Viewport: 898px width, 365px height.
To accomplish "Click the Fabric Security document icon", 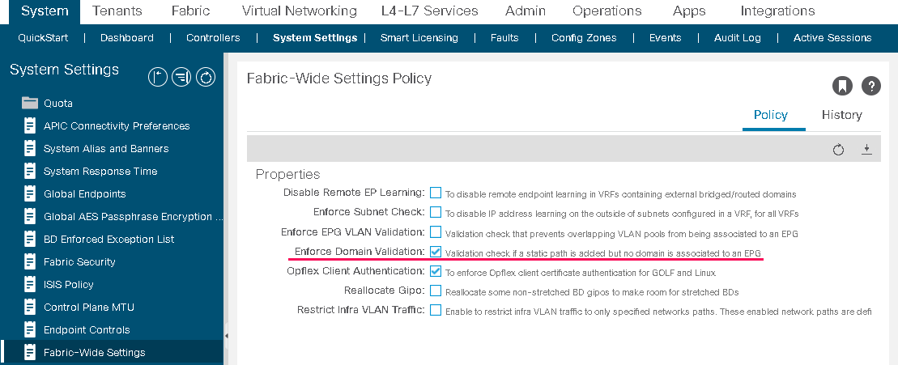I will point(30,262).
